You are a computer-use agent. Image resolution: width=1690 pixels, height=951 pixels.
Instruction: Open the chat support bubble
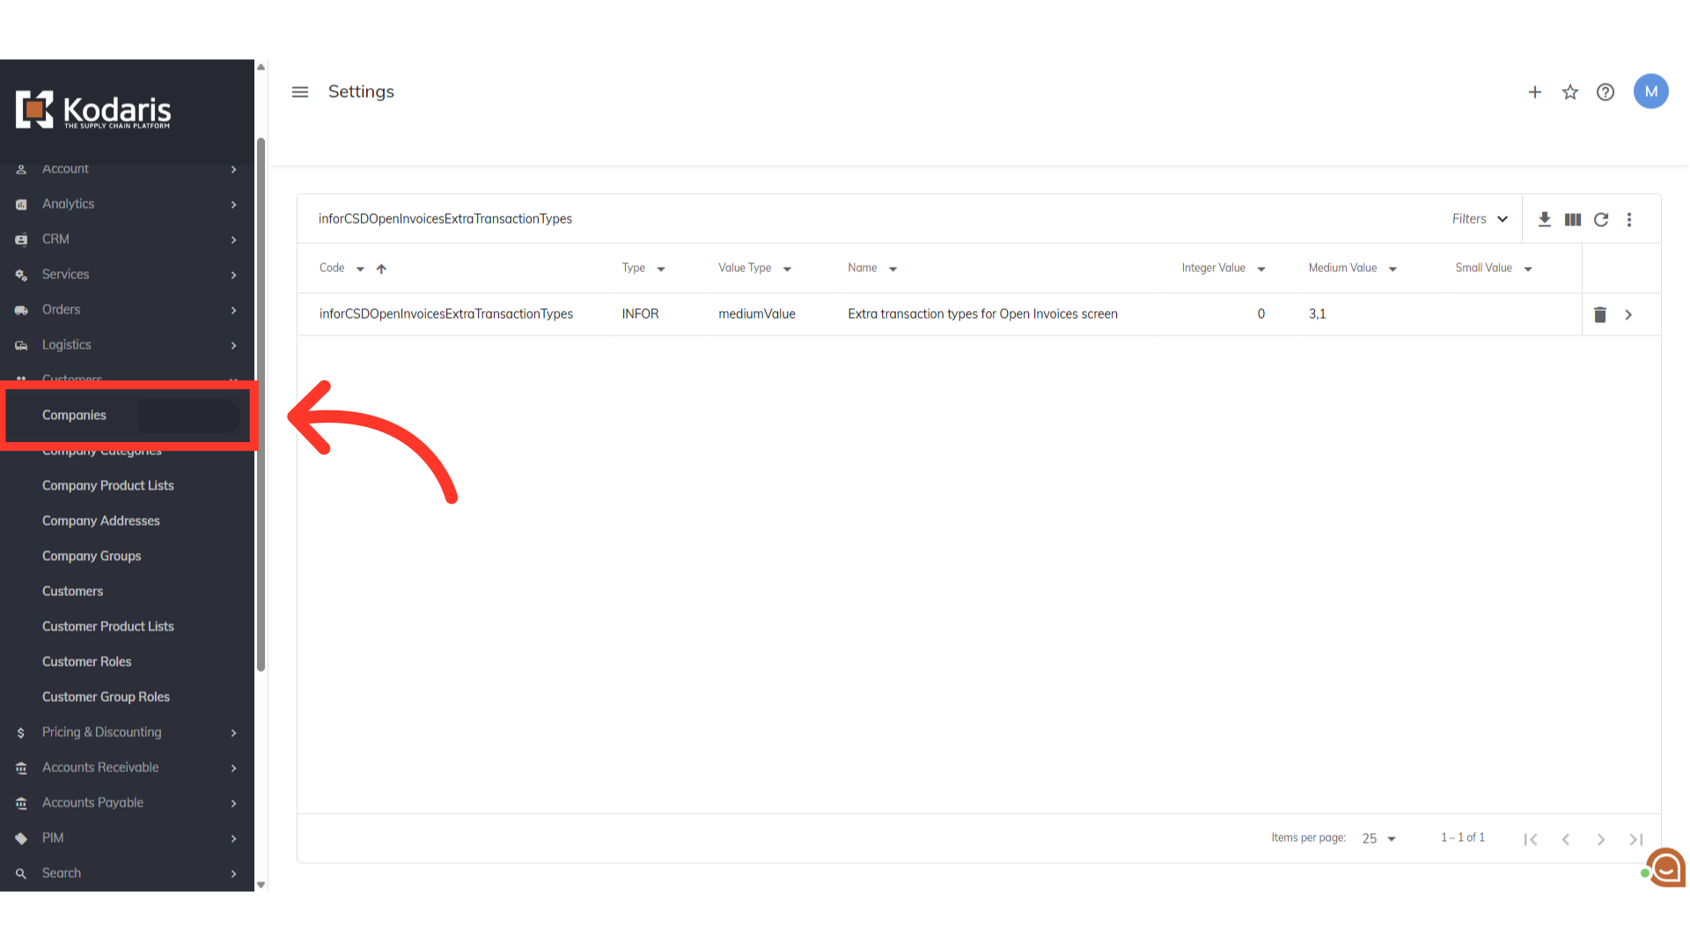coord(1665,868)
